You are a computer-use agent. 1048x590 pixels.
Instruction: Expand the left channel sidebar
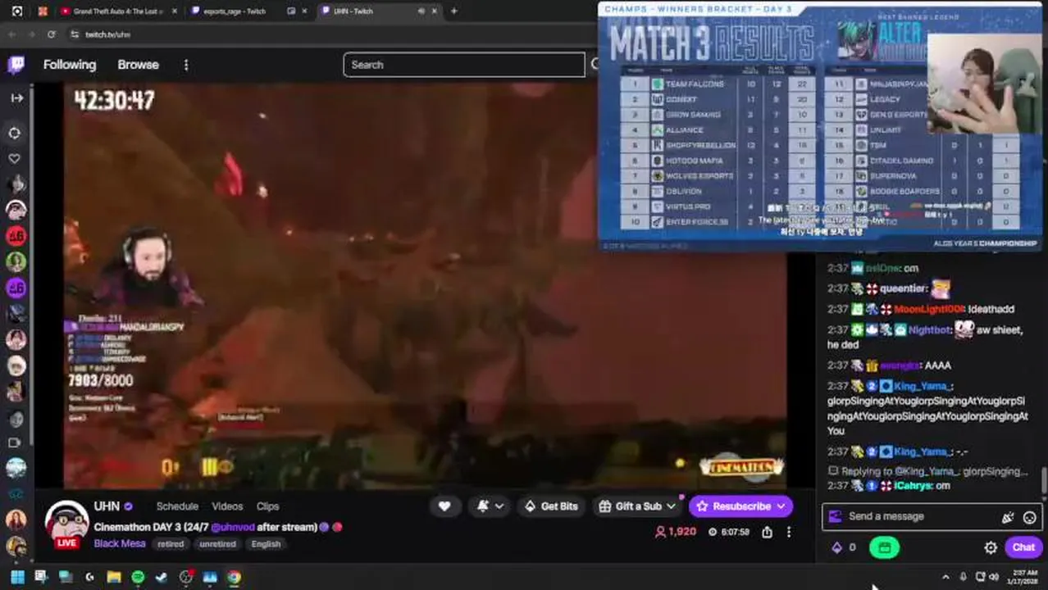pyautogui.click(x=16, y=98)
